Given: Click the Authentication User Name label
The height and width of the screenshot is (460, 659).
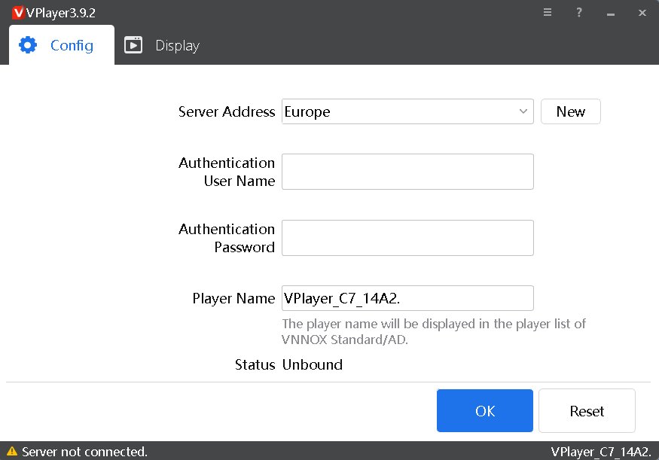Looking at the screenshot, I should click(227, 172).
